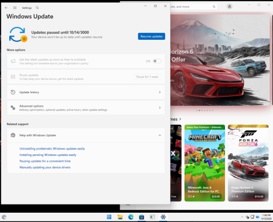The width and height of the screenshot is (273, 222).
Task: Click first tray icon after hidden-icons chevron
Action: pos(247,217)
